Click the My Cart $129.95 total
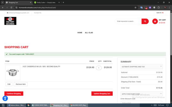Image resolution: width=172 pixels, height=107 pixels. click(x=162, y=23)
